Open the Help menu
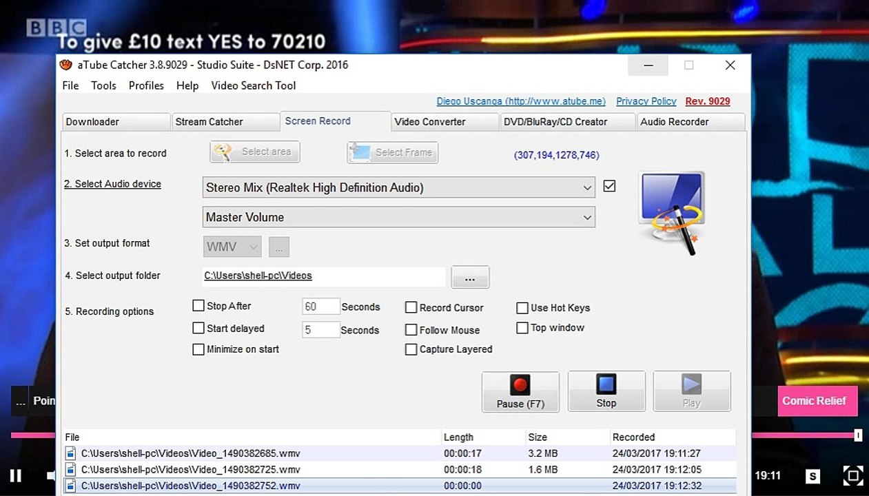 coord(187,85)
